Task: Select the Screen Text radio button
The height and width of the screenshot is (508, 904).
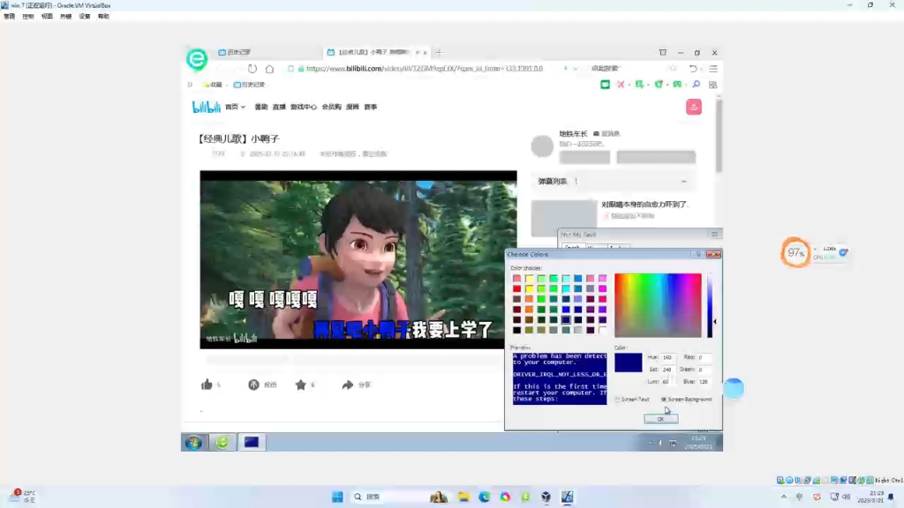Action: (617, 400)
